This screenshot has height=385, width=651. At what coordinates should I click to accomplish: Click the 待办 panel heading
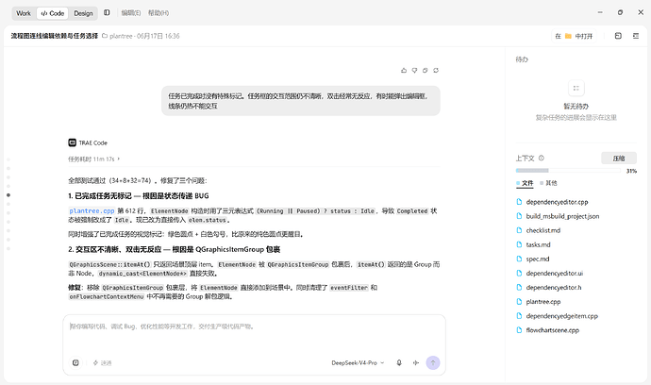[522, 59]
